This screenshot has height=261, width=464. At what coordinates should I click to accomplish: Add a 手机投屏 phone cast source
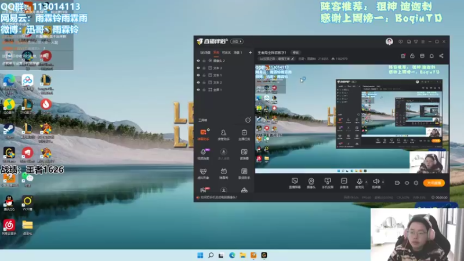(328, 183)
